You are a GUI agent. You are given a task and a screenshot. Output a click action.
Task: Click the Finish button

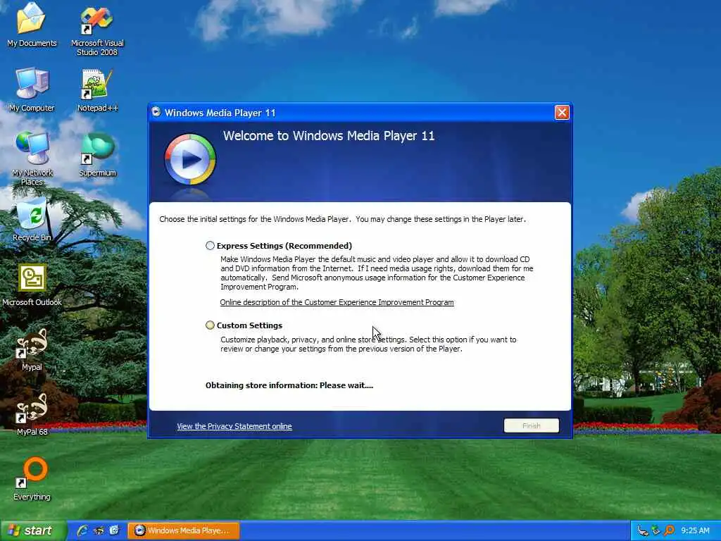tap(532, 425)
